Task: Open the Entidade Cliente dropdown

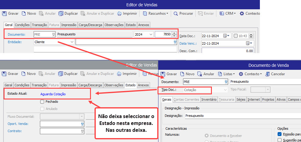Action: 72,42
